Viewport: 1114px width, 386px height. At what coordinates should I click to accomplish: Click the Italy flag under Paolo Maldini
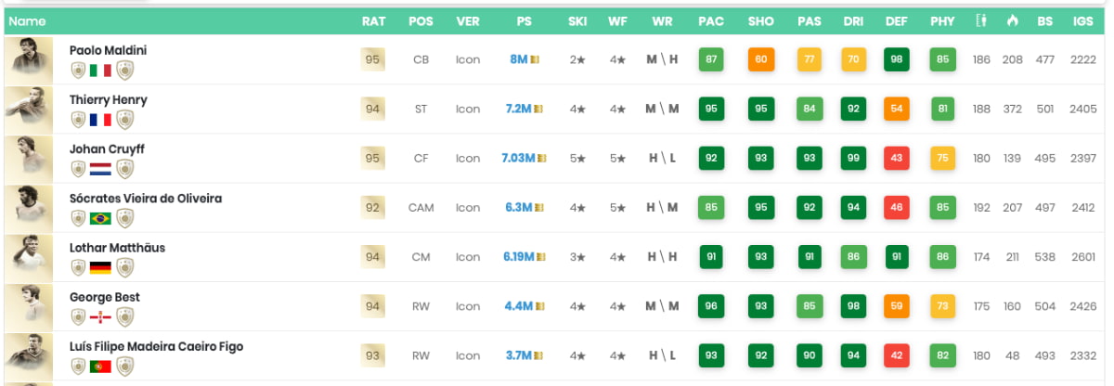click(x=100, y=71)
